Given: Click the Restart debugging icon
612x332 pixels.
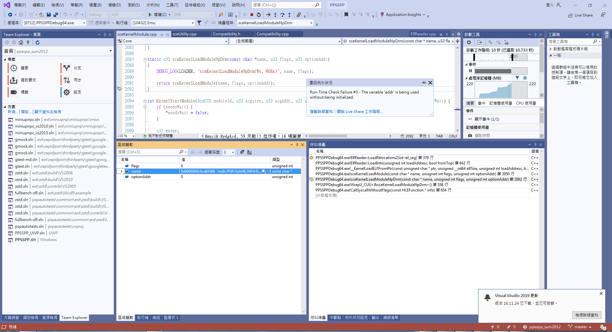Looking at the screenshot, I should tap(259, 15).
